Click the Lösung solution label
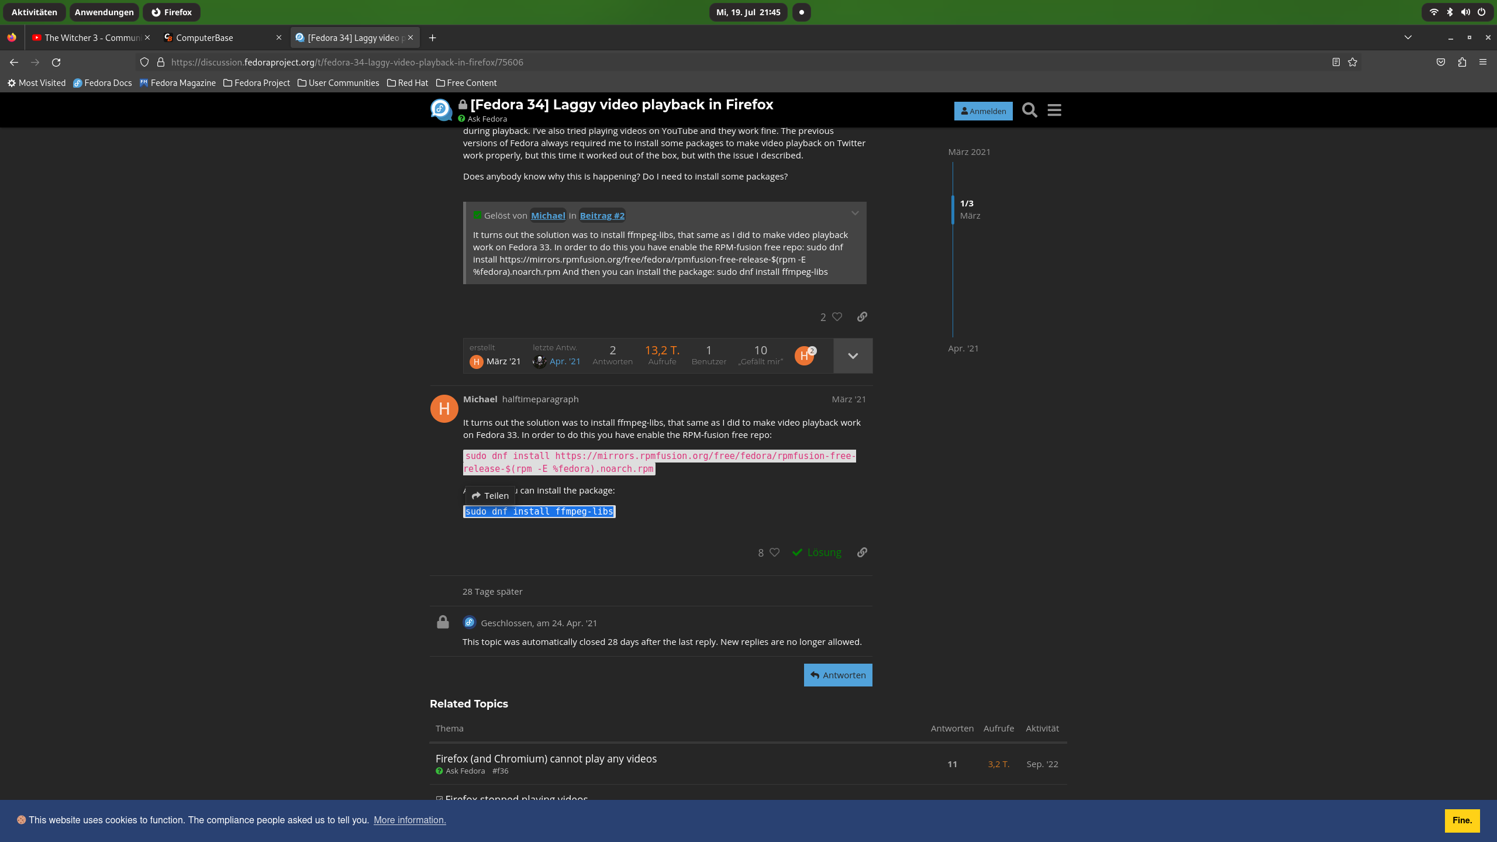The width and height of the screenshot is (1497, 842). click(817, 552)
